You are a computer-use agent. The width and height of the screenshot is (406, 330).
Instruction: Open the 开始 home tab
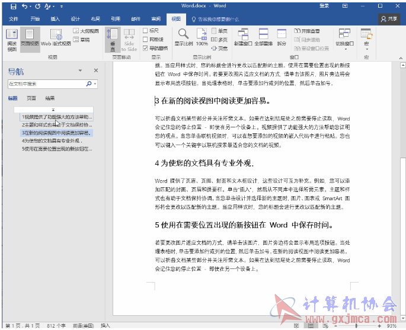(x=35, y=19)
